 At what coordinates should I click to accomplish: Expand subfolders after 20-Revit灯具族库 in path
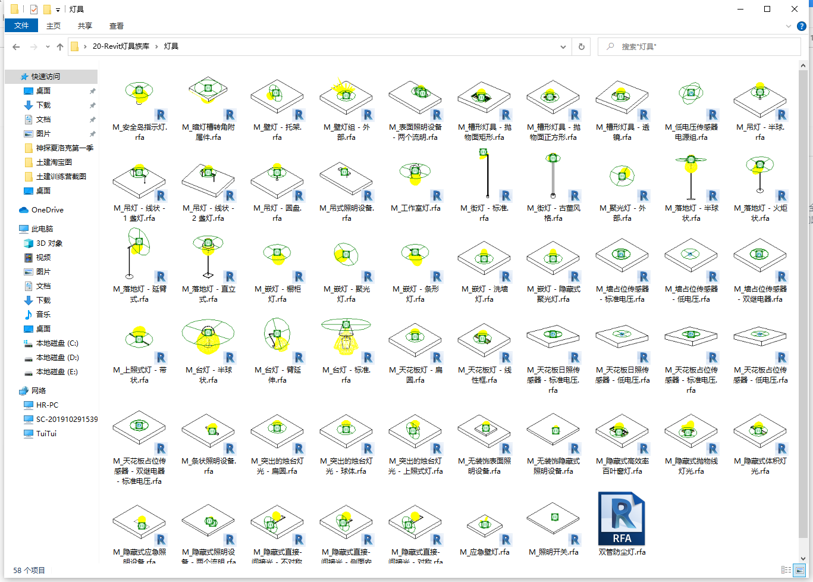tap(157, 46)
